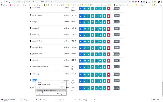The width and height of the screenshot is (163, 102).
Task: Open version branch icon for rubrns.jpg
Action: click(96, 61)
